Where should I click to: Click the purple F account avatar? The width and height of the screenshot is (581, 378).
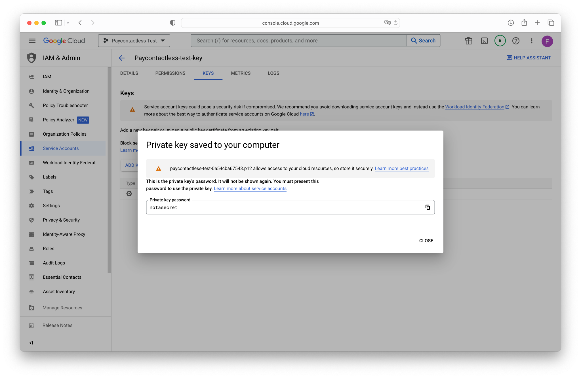pos(547,41)
